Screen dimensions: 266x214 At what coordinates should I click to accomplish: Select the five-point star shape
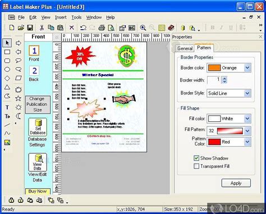click(x=19, y=98)
